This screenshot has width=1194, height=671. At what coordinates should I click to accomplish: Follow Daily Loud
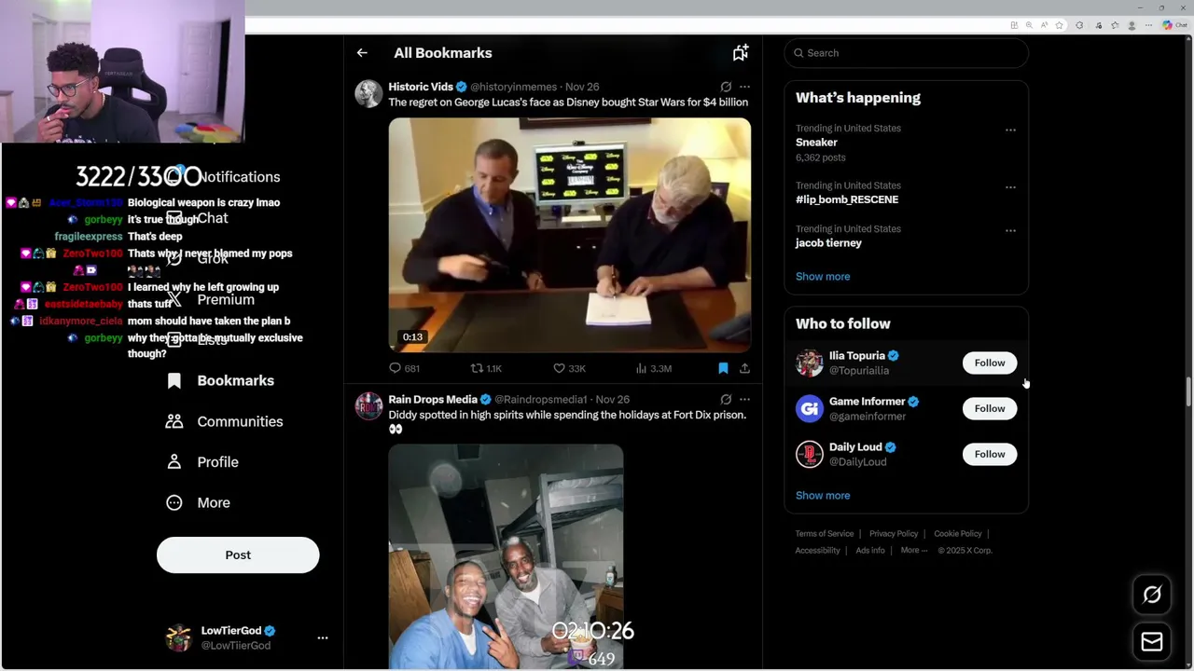(x=990, y=454)
